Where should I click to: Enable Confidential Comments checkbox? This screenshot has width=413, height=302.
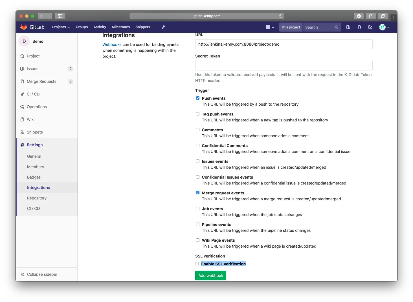click(x=198, y=145)
